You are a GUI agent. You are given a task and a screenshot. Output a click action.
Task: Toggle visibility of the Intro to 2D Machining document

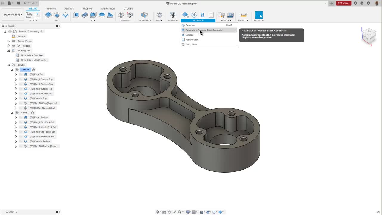click(10, 31)
